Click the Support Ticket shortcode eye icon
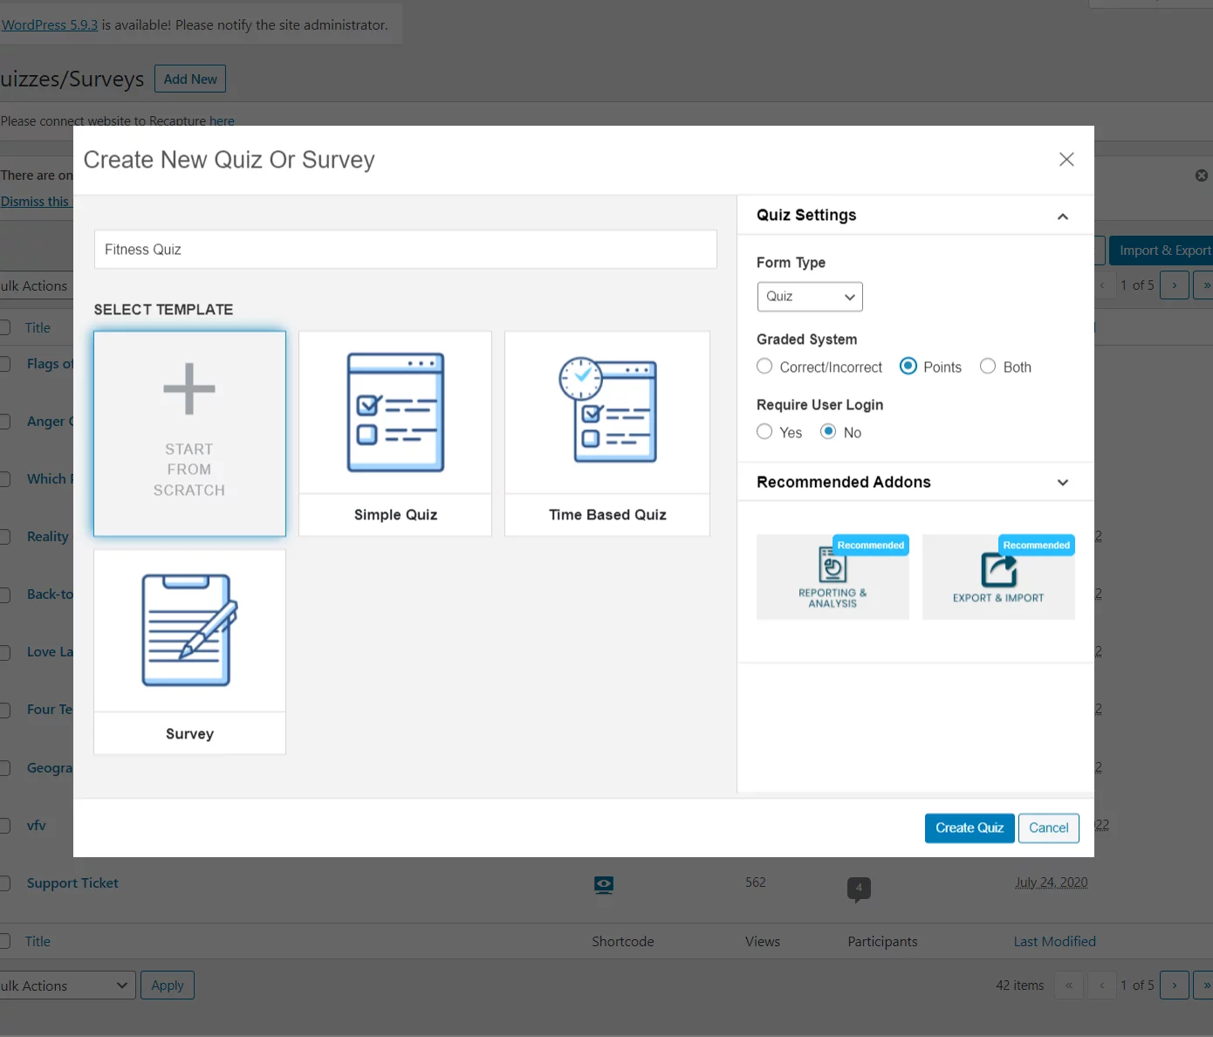Viewport: 1213px width, 1037px height. click(604, 885)
